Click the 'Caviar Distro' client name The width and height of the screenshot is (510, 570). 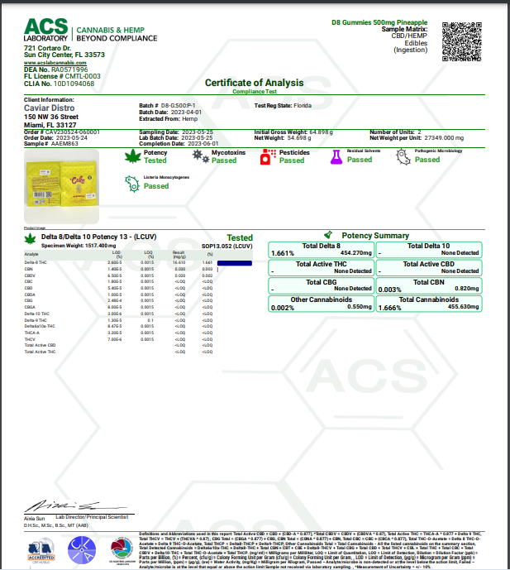[x=49, y=108]
